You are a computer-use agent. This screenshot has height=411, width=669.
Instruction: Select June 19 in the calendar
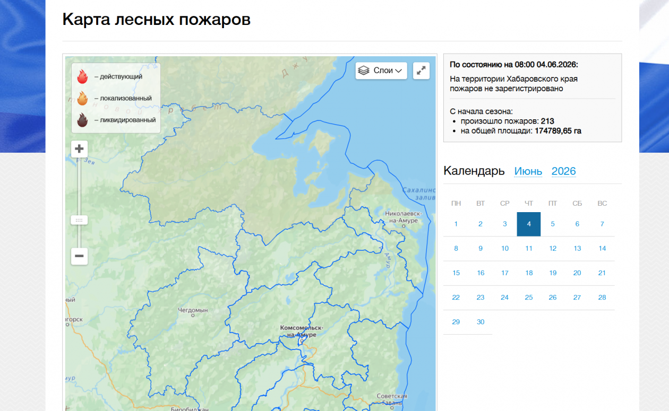[x=553, y=273]
